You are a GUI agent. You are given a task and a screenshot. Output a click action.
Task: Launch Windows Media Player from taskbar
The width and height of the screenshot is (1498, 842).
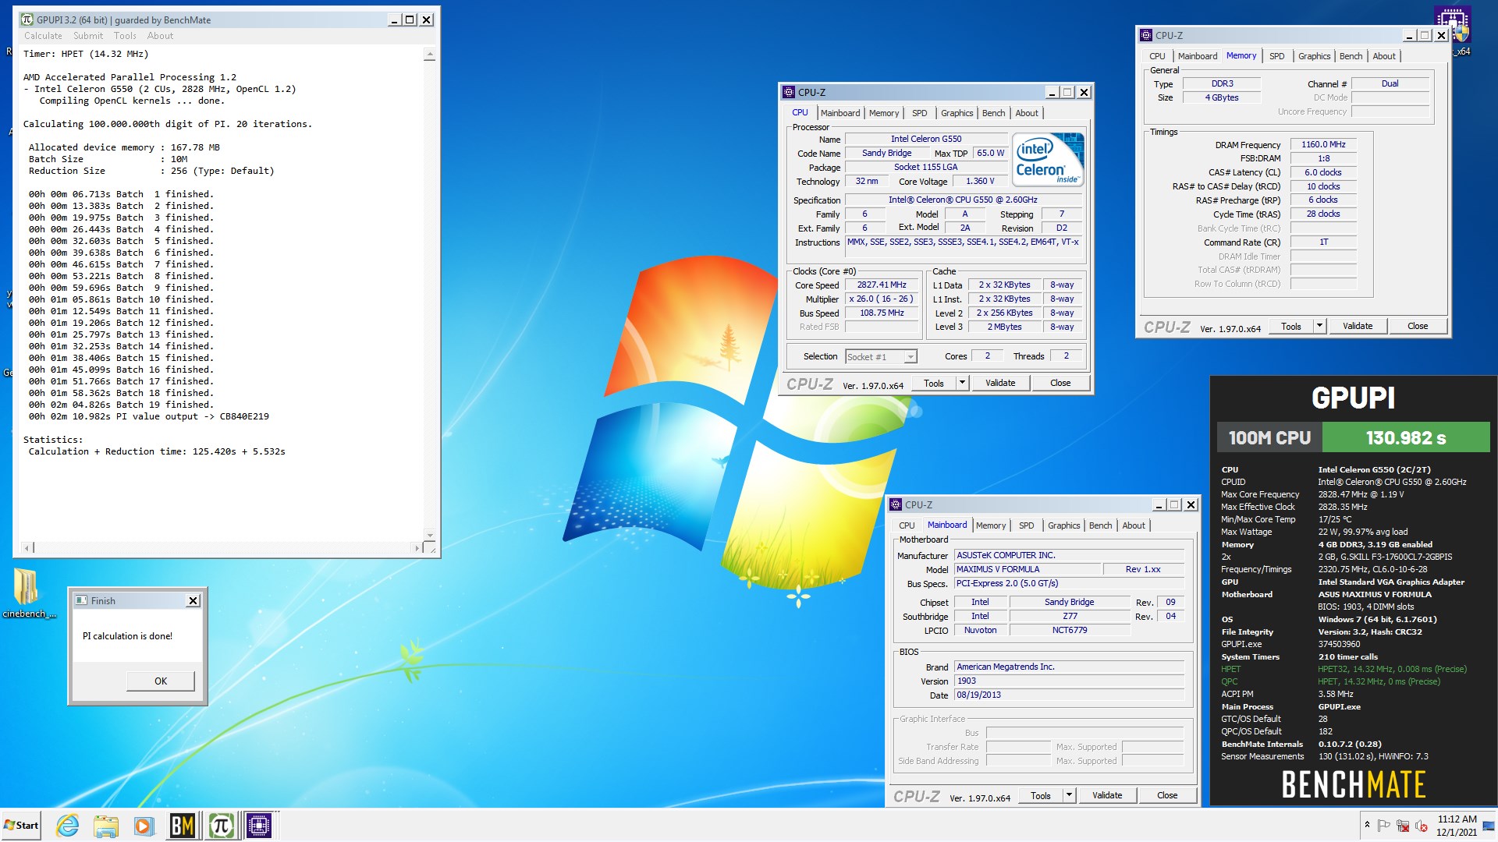click(x=143, y=825)
